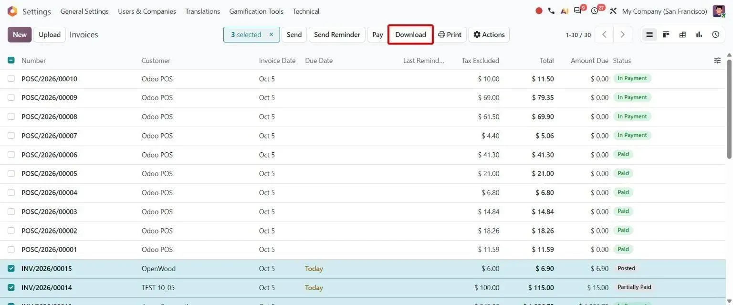The width and height of the screenshot is (733, 305).
Task: Open the Translations menu
Action: point(203,11)
